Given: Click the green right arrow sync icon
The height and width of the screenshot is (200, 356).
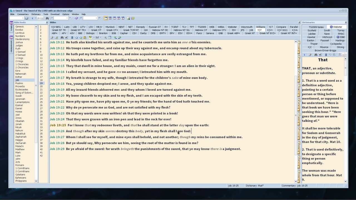Looking at the screenshot, I should tap(120, 37).
